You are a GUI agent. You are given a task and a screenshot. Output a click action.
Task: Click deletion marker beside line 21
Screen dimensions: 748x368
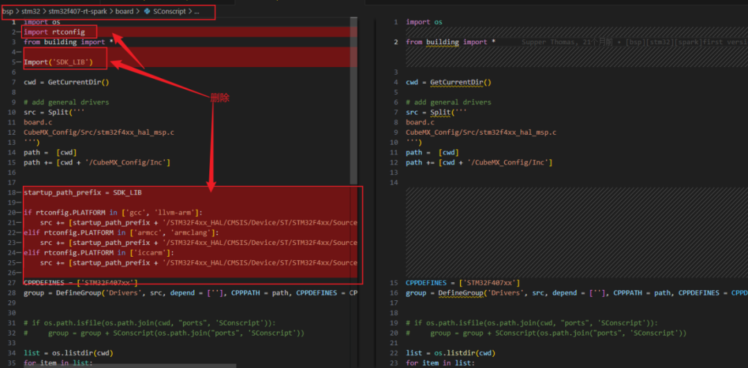point(19,223)
